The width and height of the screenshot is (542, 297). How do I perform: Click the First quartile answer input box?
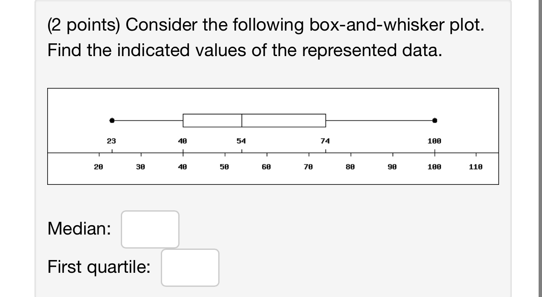pyautogui.click(x=190, y=267)
